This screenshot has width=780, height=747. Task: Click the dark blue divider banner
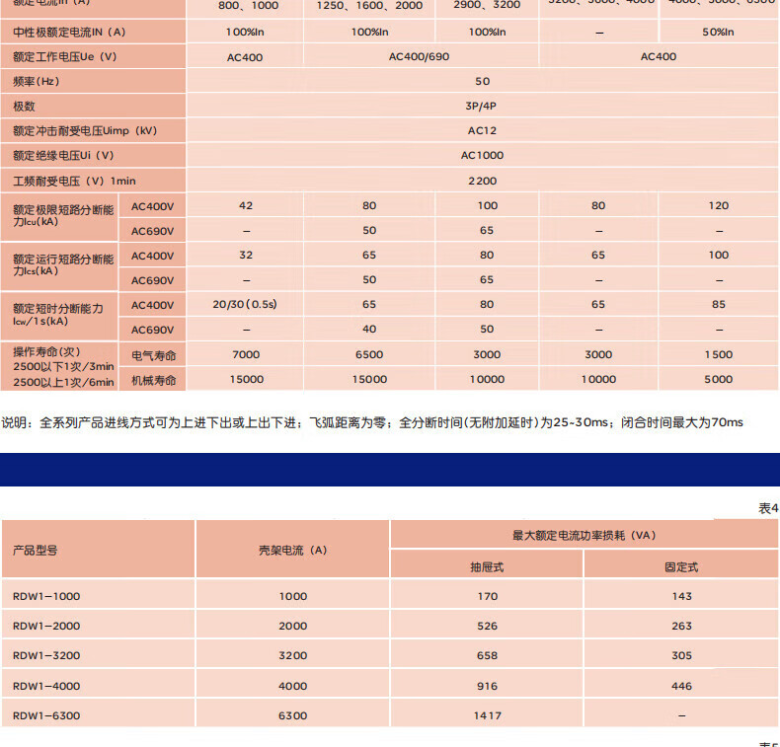(390, 469)
